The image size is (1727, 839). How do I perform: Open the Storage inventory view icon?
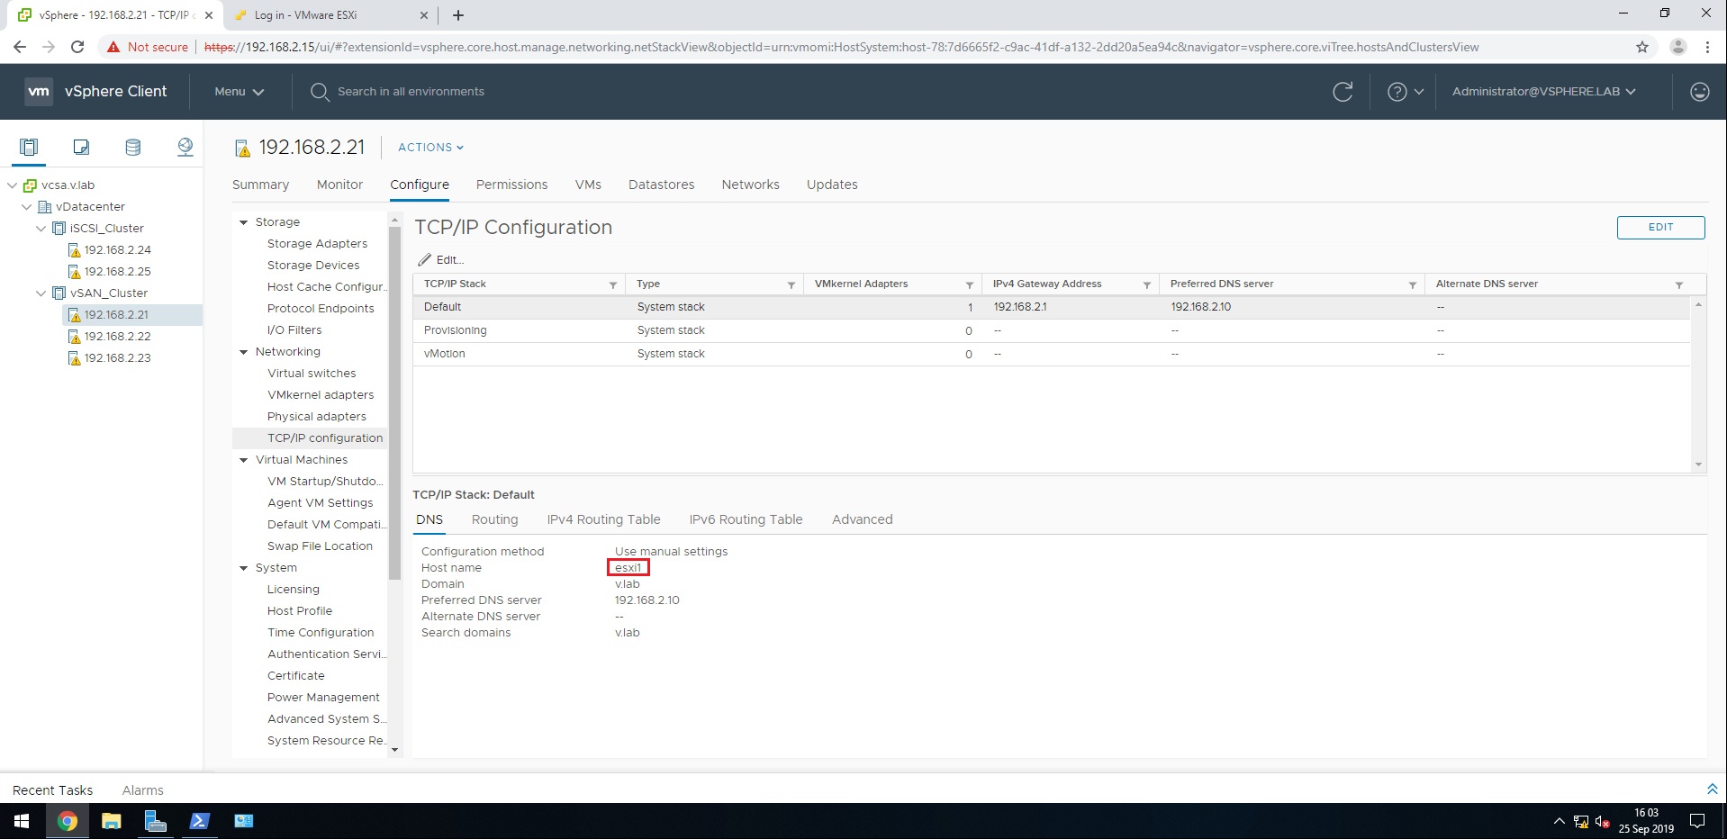tap(132, 146)
